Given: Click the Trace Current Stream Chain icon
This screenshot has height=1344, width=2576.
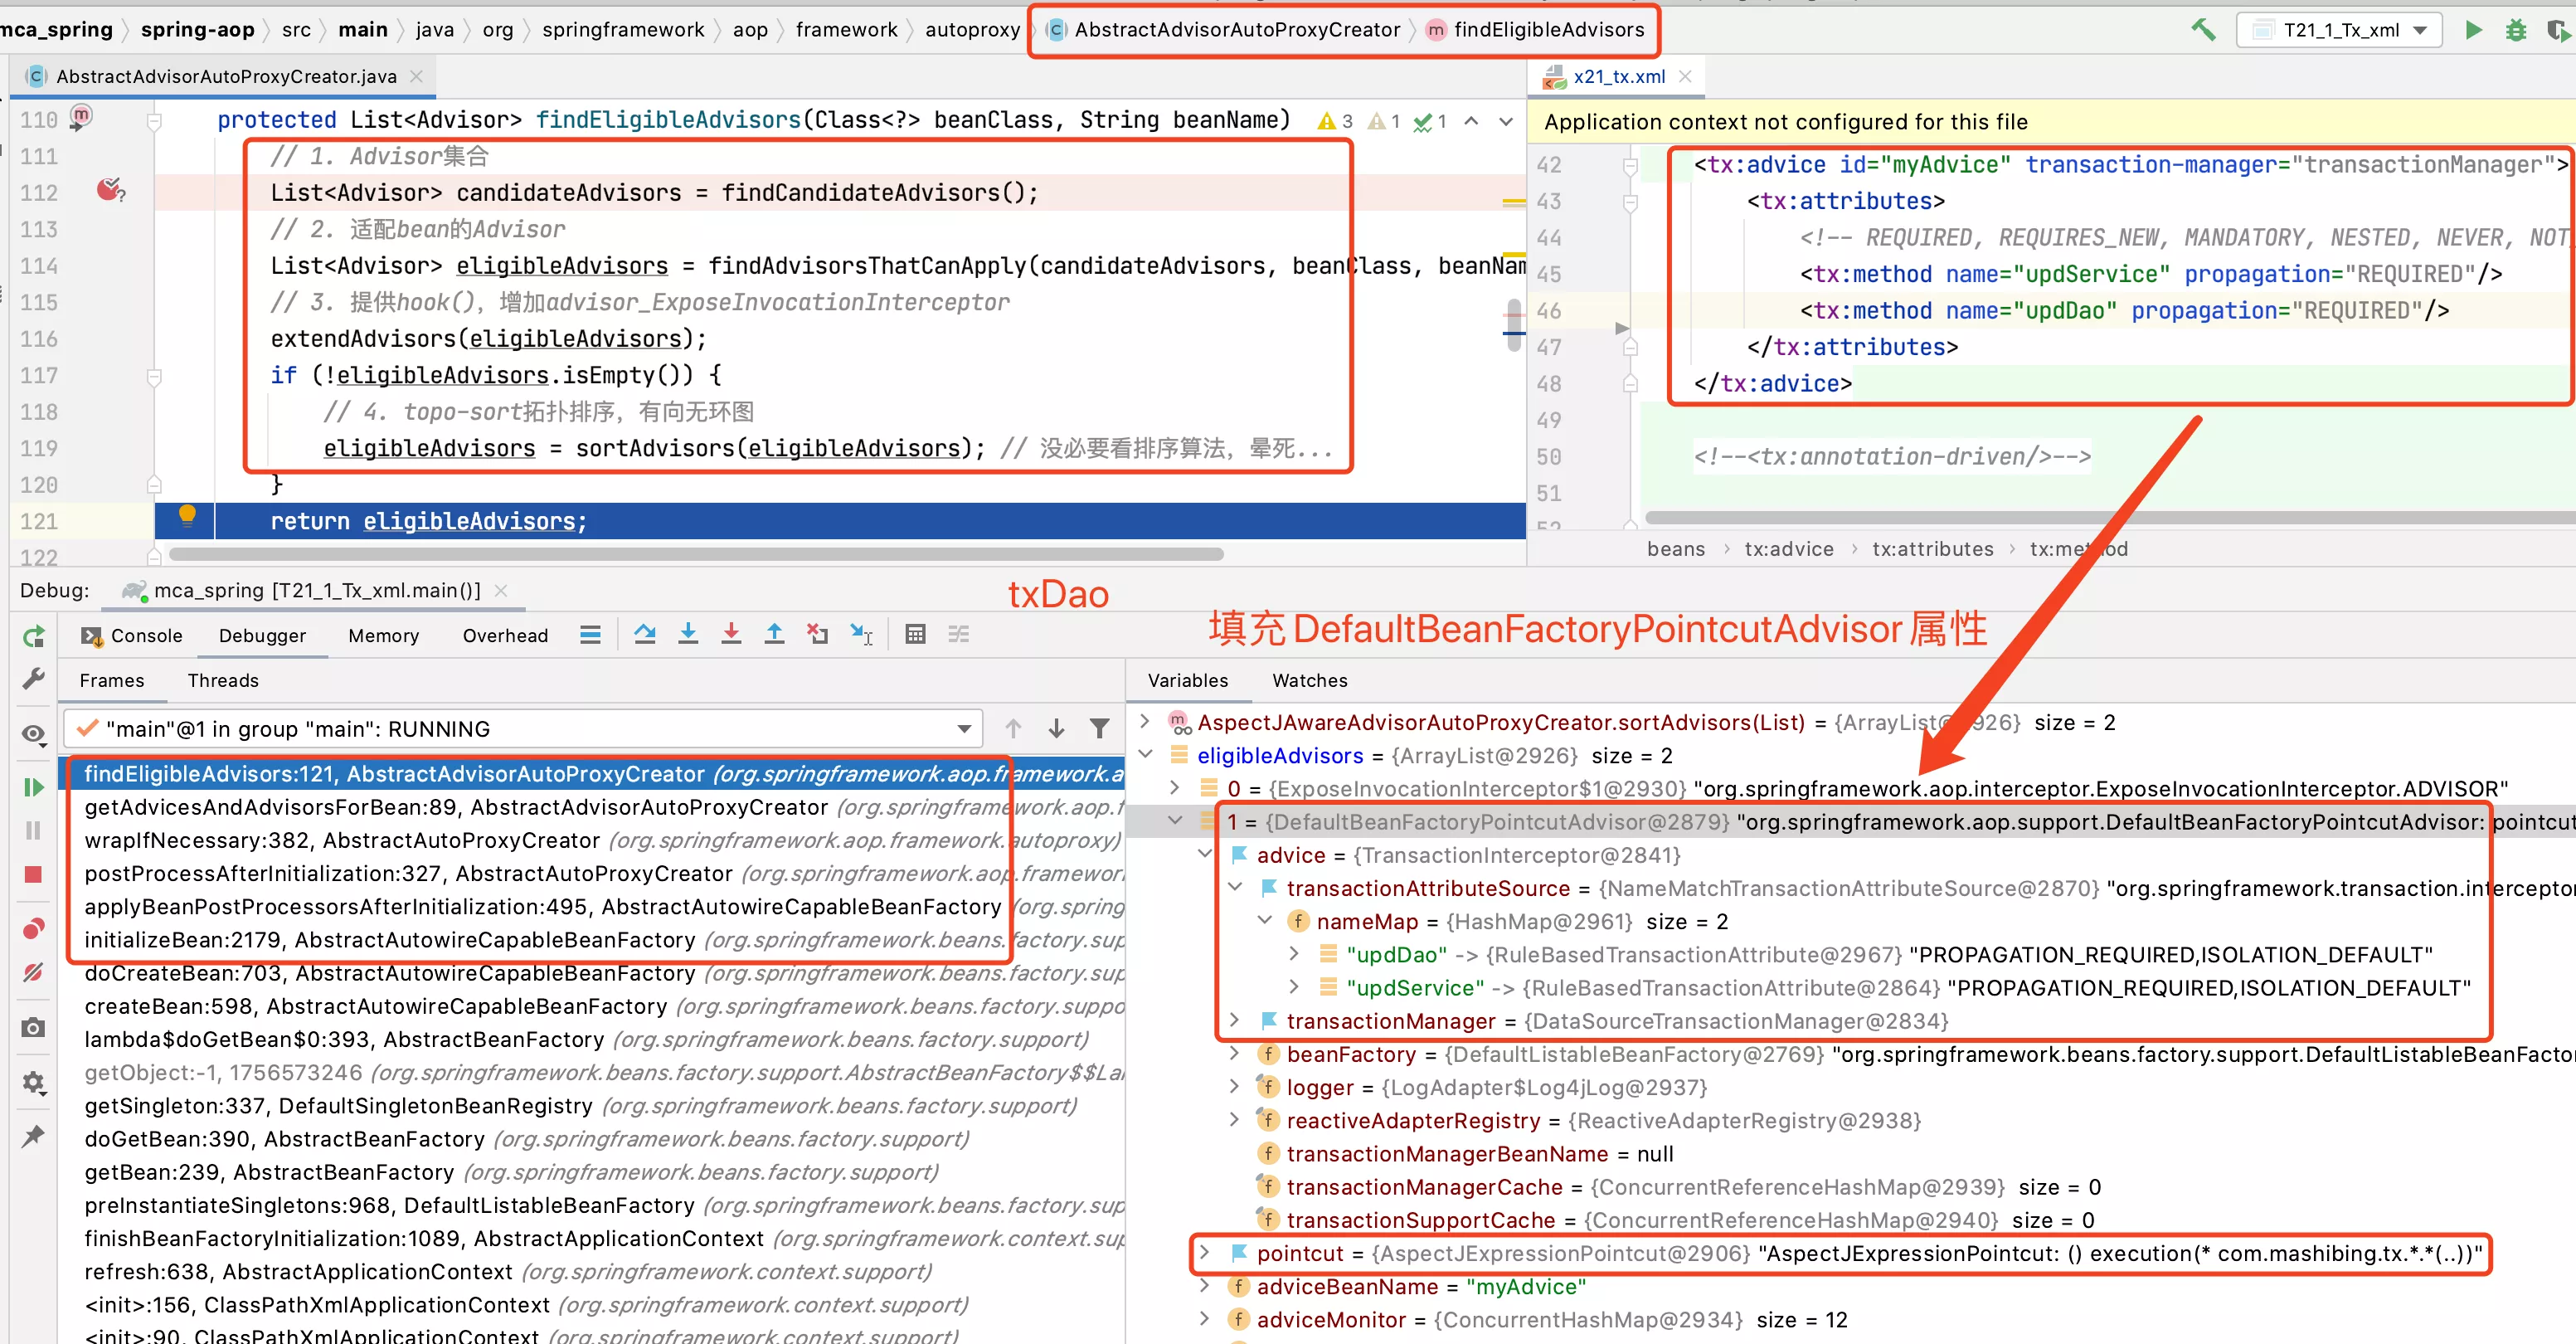Looking at the screenshot, I should (x=958, y=634).
